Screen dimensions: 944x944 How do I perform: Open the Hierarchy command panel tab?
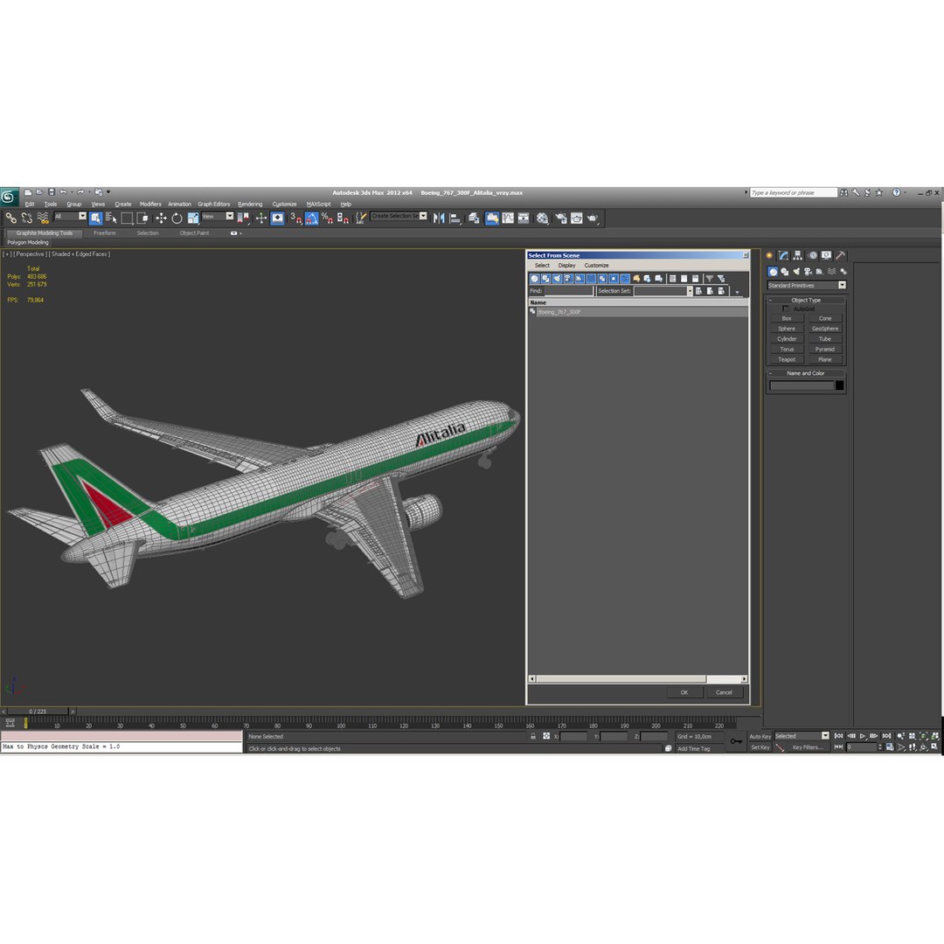[x=798, y=255]
